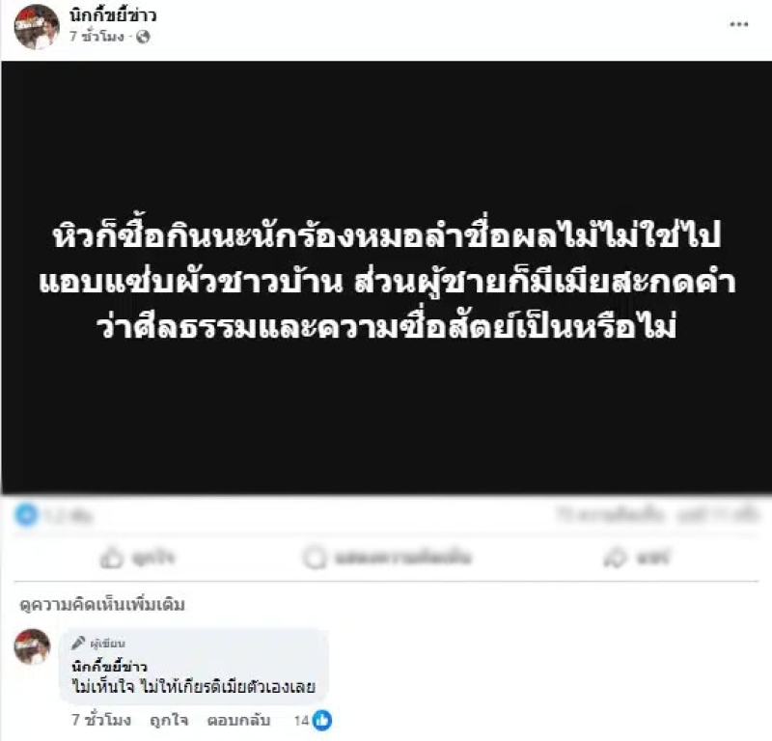
Task: Click the share arrow icon
Action: click(615, 559)
